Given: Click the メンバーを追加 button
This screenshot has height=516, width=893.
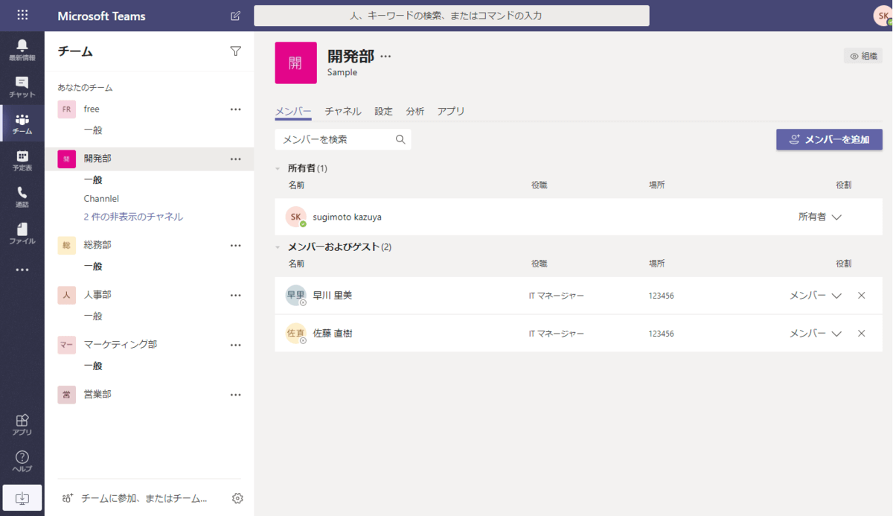Looking at the screenshot, I should point(829,139).
